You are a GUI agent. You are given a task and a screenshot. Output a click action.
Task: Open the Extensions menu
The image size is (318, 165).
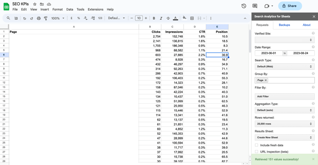pyautogui.click(x=96, y=10)
